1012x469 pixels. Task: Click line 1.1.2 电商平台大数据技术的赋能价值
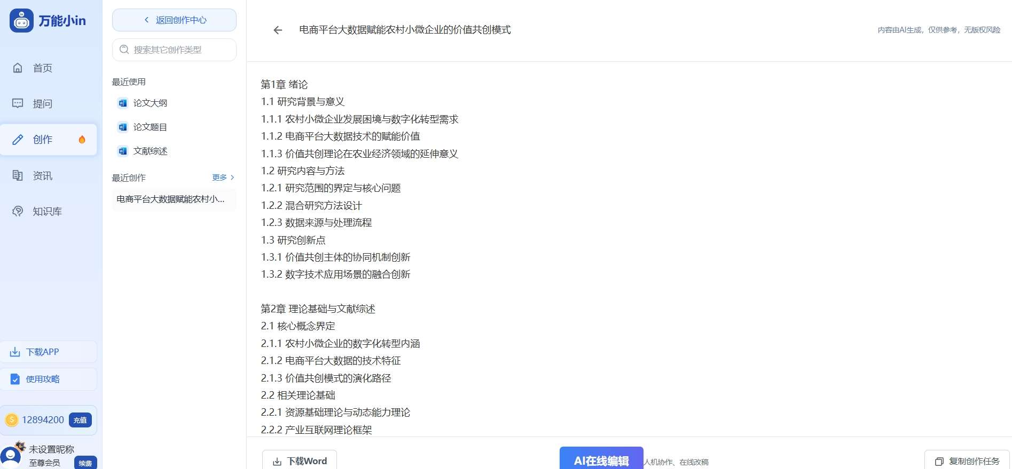(341, 136)
